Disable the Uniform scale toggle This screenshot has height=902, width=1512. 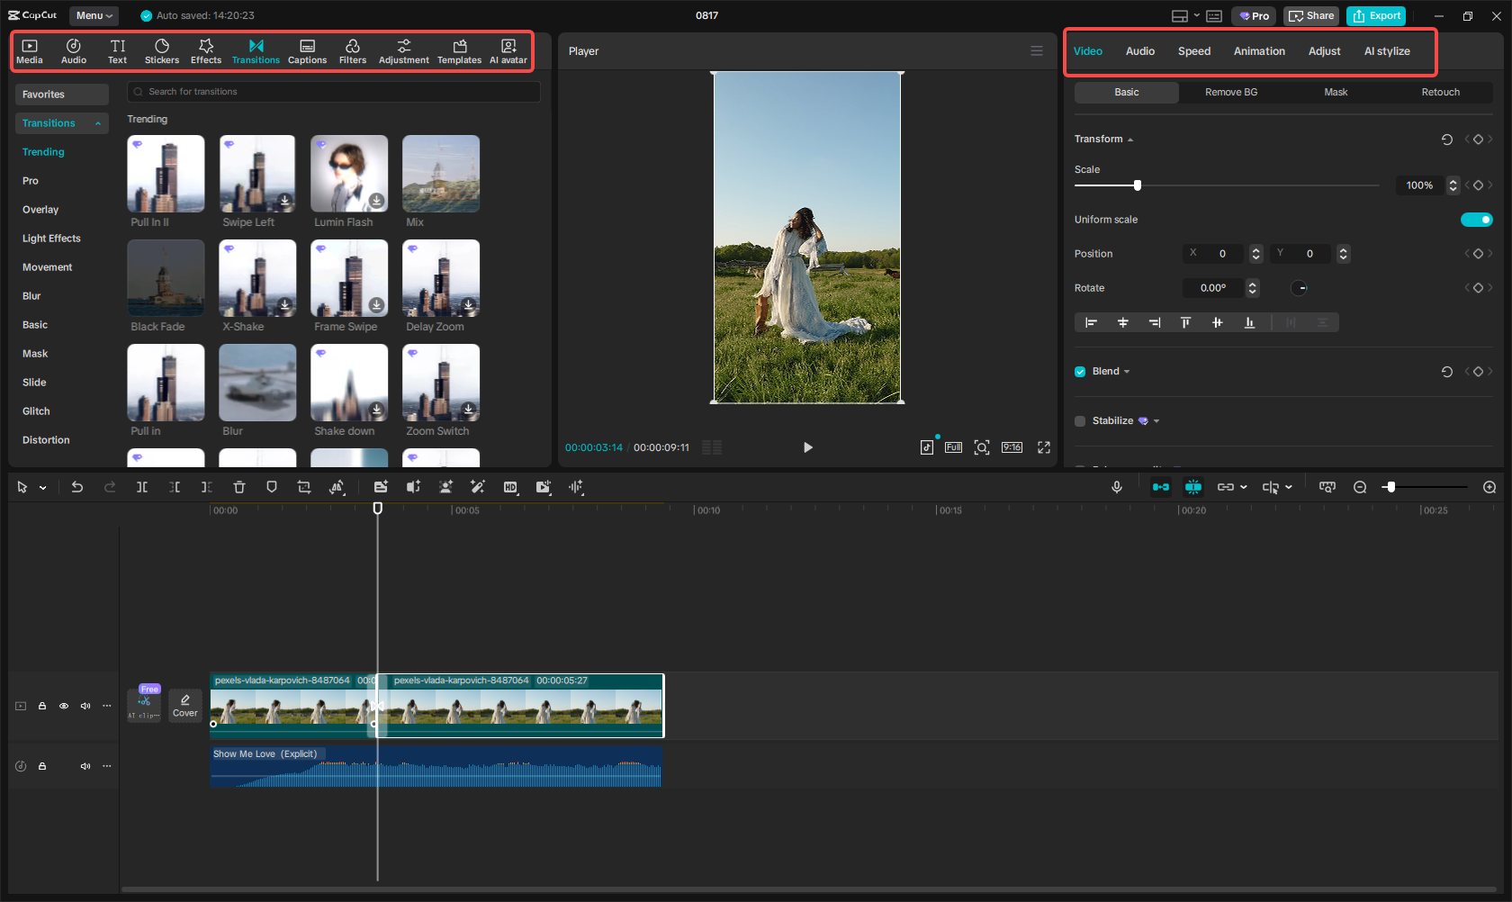point(1476,219)
